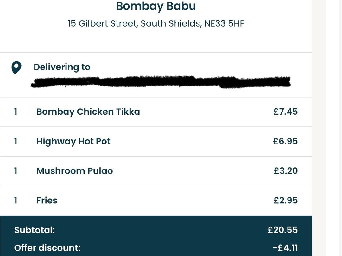
Task: Select the Fries item
Action: (x=47, y=200)
